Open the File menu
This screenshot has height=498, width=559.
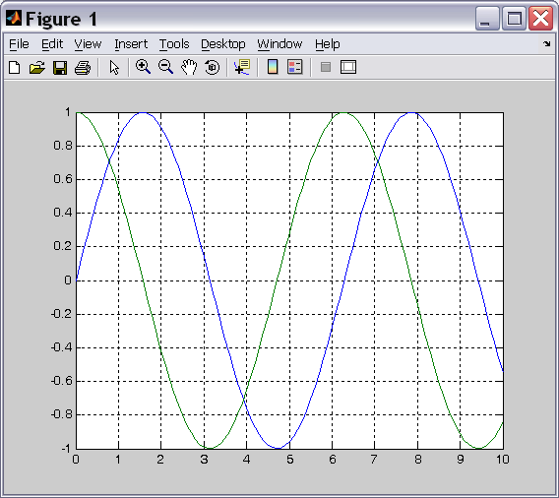click(x=19, y=44)
